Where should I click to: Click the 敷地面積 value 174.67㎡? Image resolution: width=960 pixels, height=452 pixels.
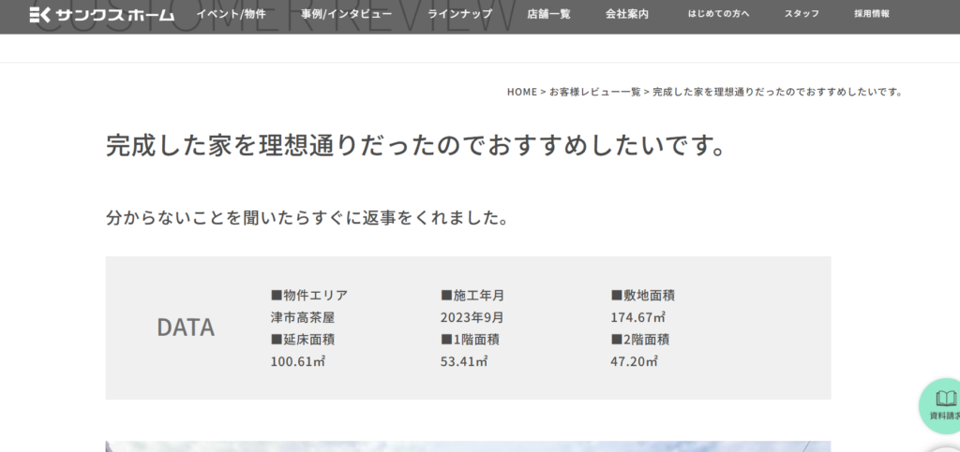click(x=637, y=317)
